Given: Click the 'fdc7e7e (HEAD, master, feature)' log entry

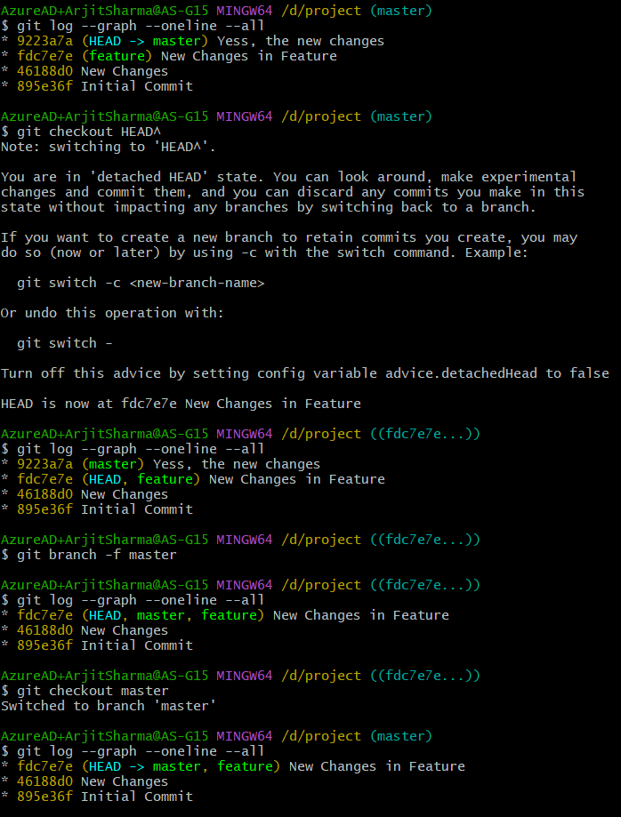Looking at the screenshot, I should click(x=225, y=615).
